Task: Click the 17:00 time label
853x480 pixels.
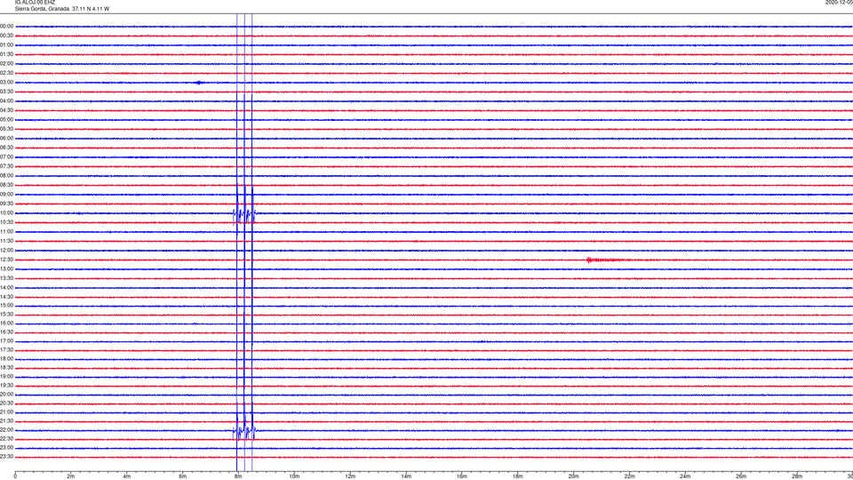Action: click(6, 341)
